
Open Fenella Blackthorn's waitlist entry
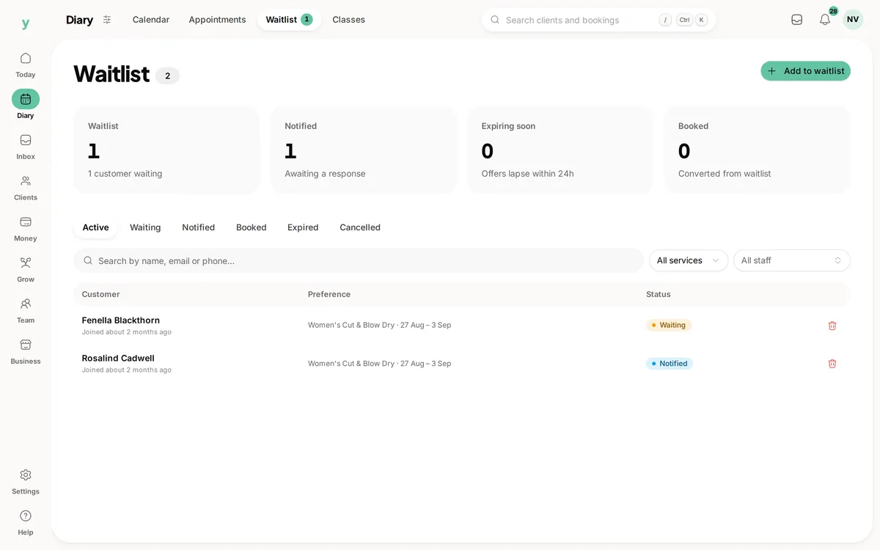click(462, 326)
